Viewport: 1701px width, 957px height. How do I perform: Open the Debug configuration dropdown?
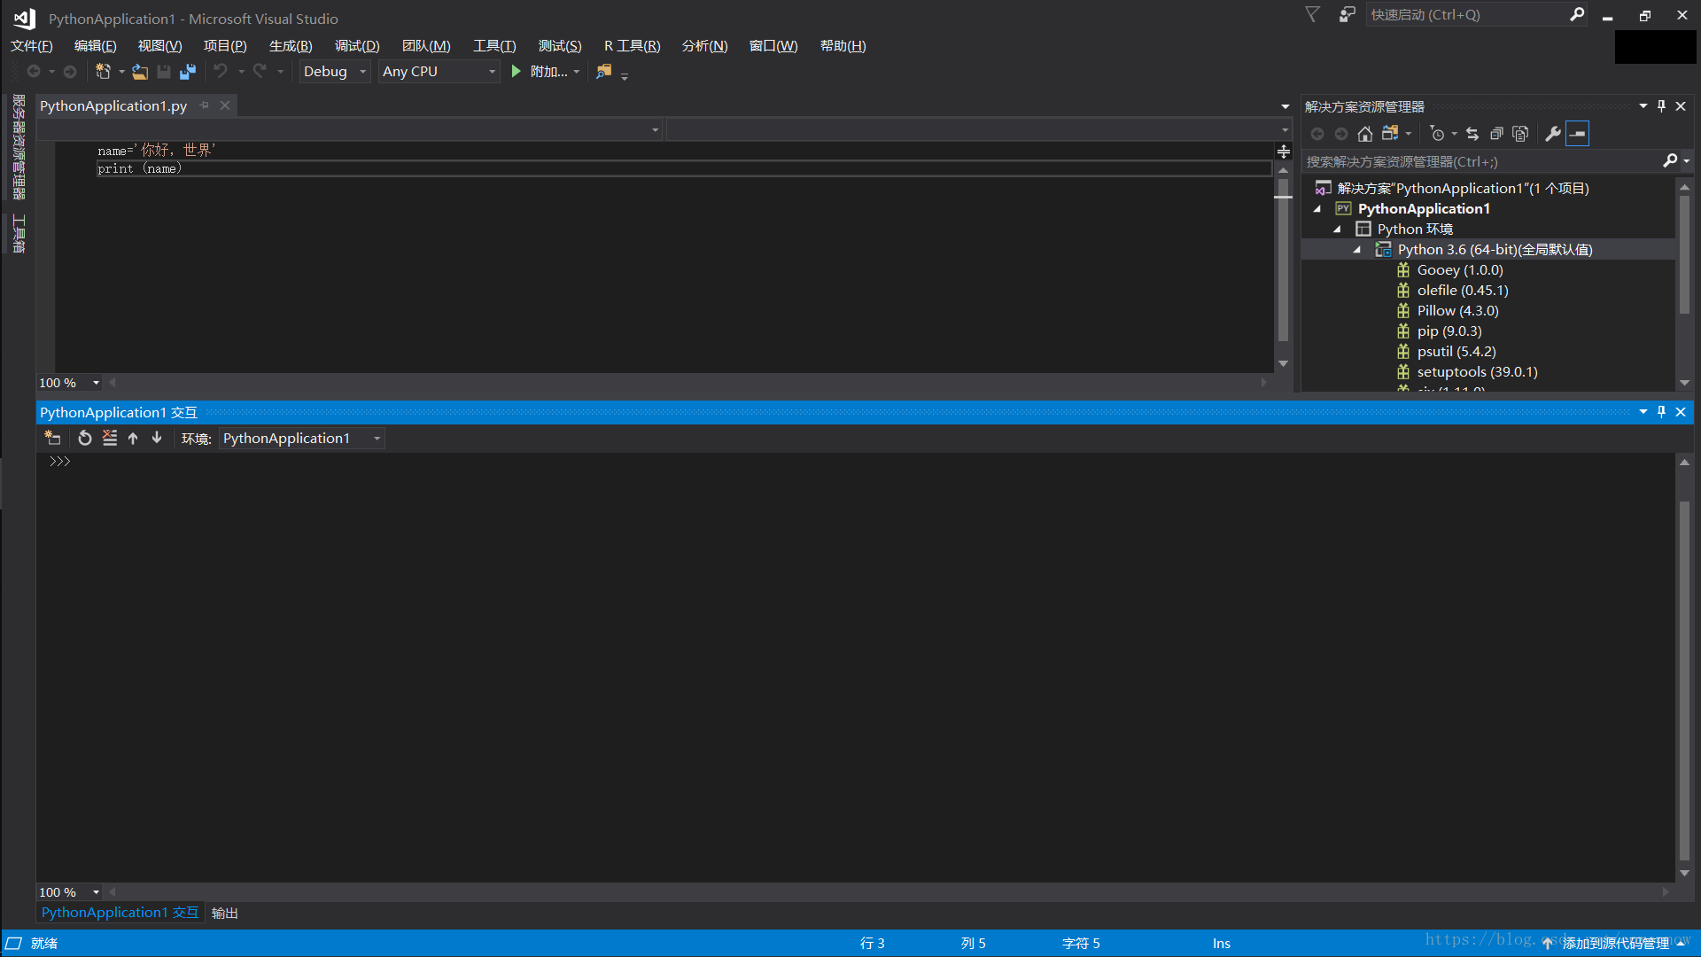click(334, 72)
